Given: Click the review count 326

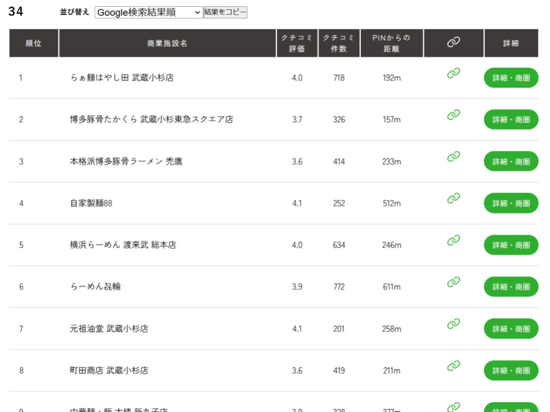Looking at the screenshot, I should [x=339, y=120].
